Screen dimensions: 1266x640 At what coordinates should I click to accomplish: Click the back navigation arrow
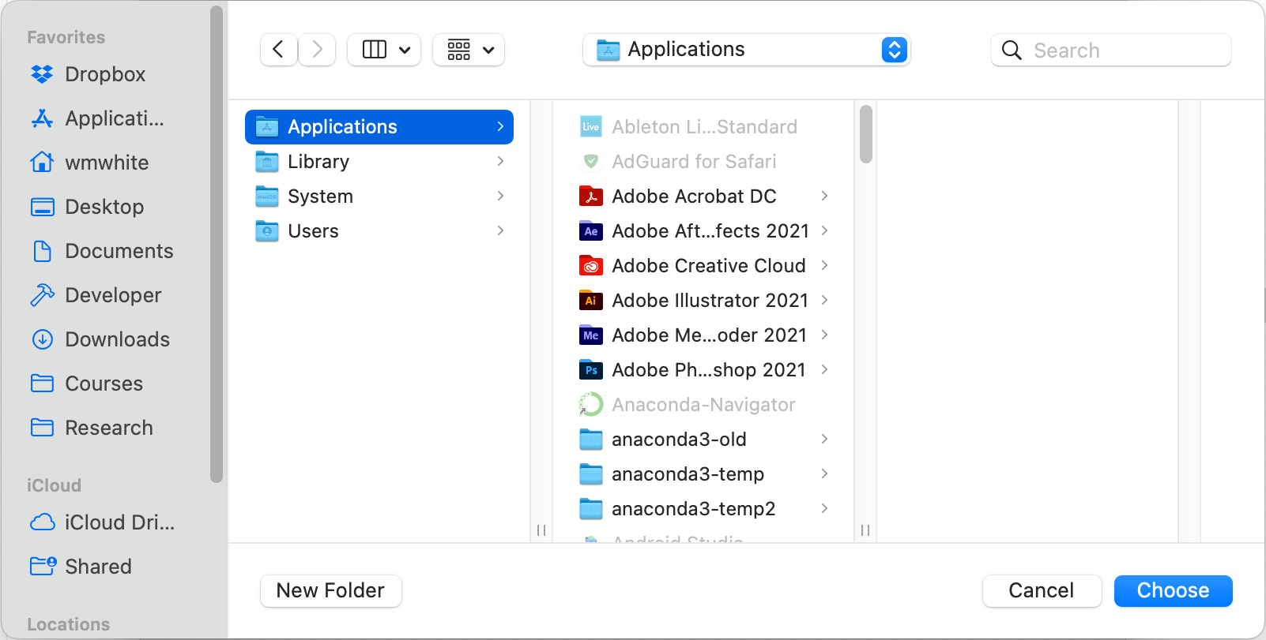[278, 50]
